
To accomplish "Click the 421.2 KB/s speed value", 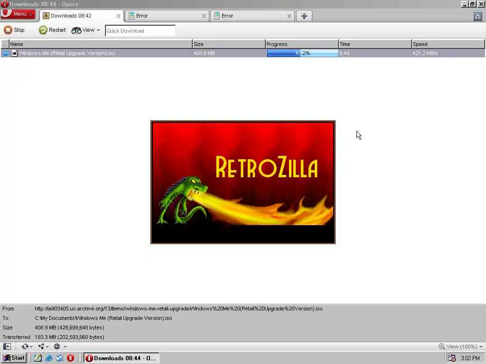I will tap(425, 53).
